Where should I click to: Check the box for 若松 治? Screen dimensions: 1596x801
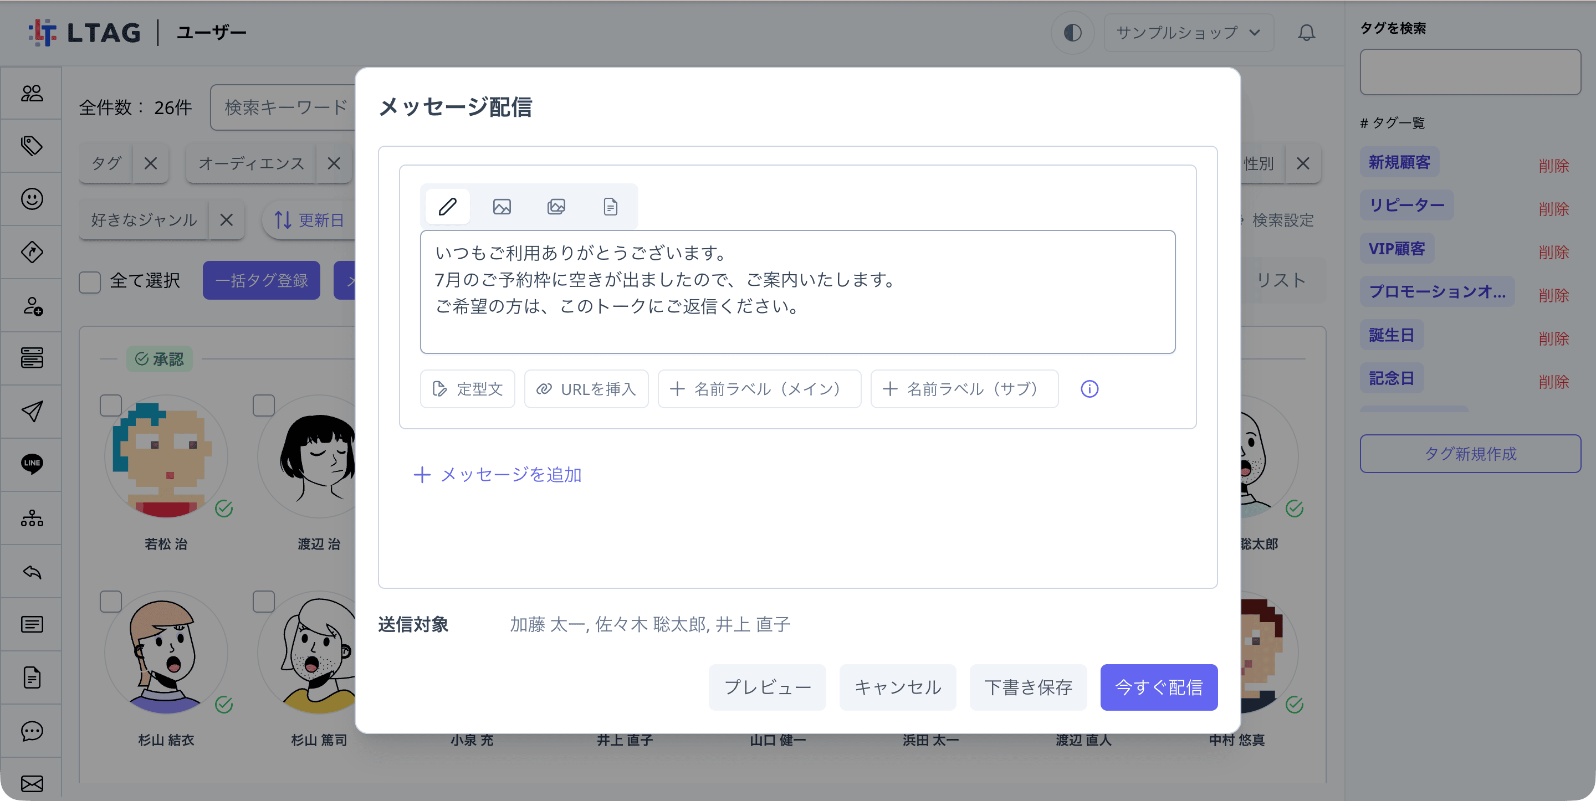[111, 406]
